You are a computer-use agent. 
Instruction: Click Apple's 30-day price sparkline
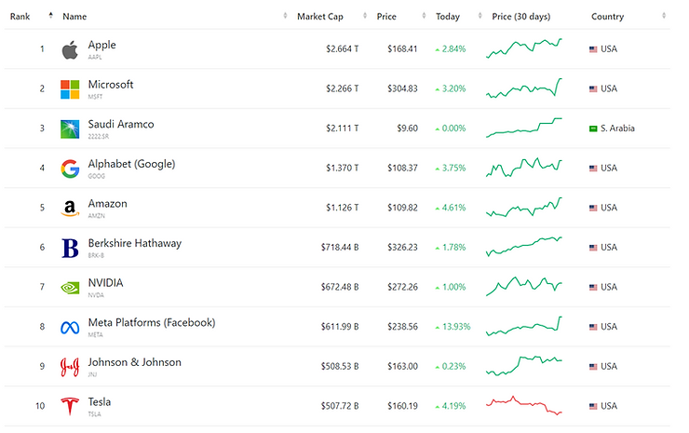pyautogui.click(x=524, y=48)
